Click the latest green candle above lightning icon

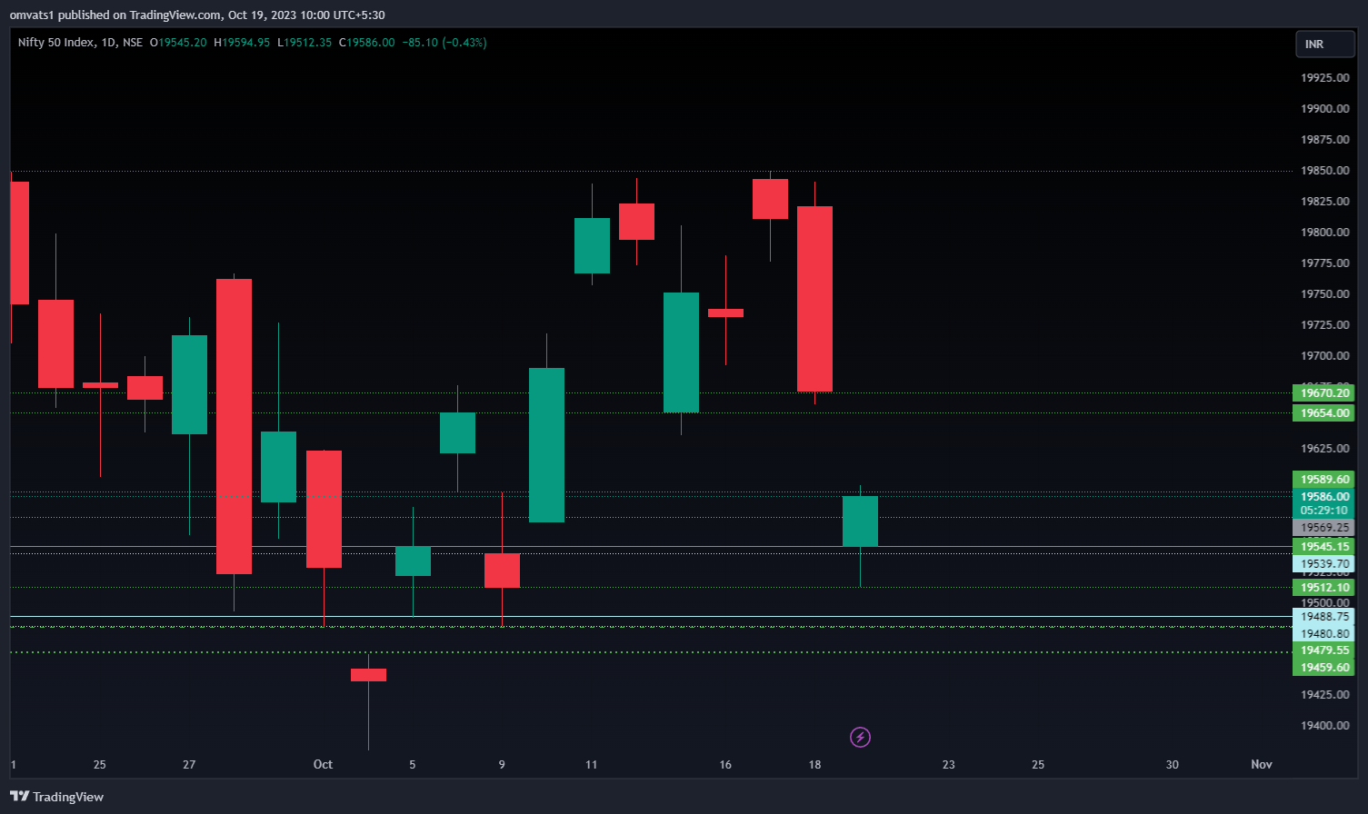[860, 521]
